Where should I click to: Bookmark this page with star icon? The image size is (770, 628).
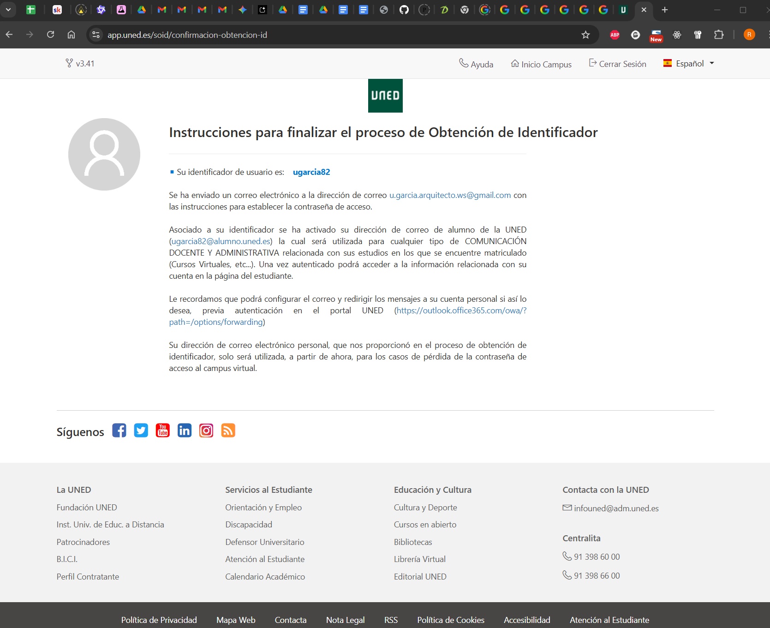click(x=585, y=35)
